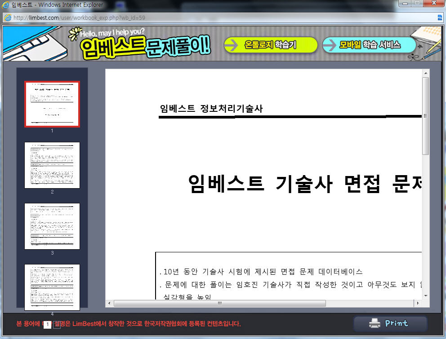The width and height of the screenshot is (446, 339).
Task: Click the yellow arrow icon on 온톨로지 button
Action: point(231,45)
